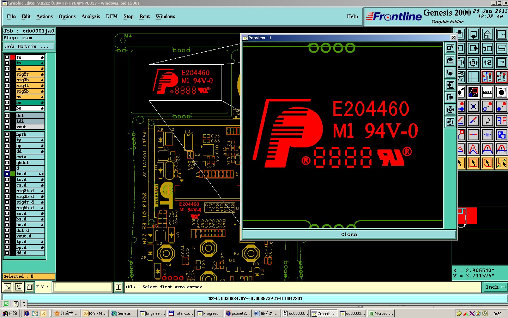Open Progress taskbar window

tap(209, 313)
